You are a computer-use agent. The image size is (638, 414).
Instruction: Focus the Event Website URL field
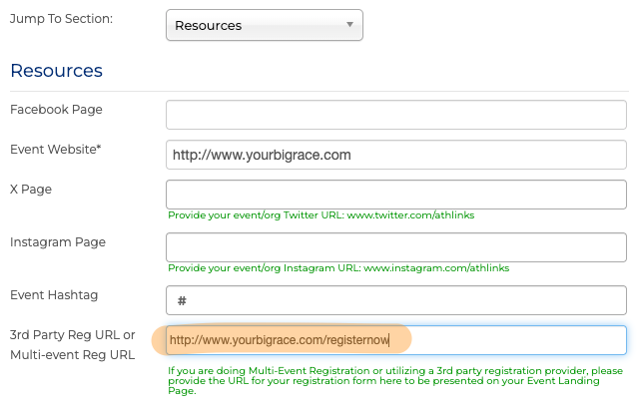pos(395,155)
